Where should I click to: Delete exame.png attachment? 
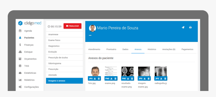click(x=116, y=79)
